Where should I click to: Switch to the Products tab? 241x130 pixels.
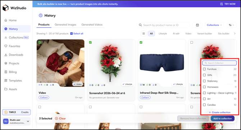click(44, 25)
